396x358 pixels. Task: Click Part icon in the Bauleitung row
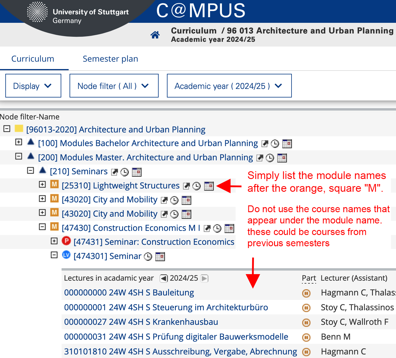(306, 293)
